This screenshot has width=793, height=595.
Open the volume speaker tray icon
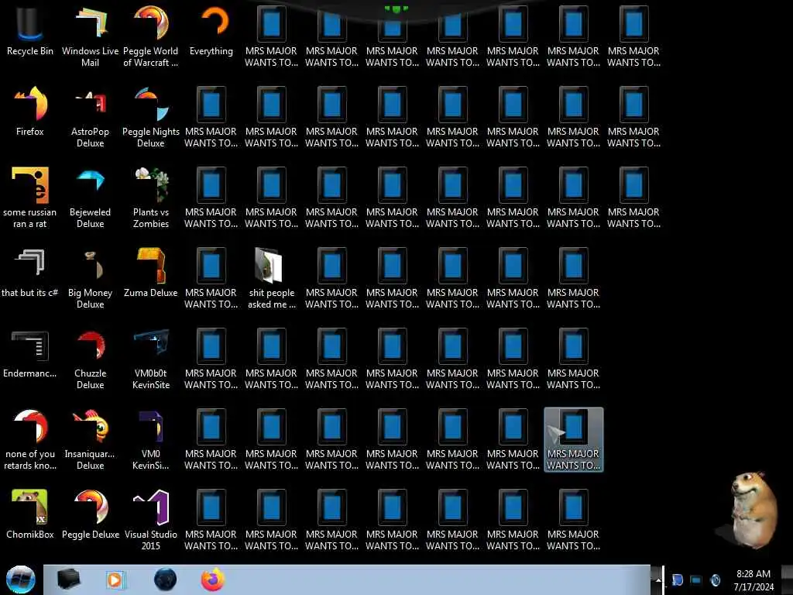tap(715, 580)
